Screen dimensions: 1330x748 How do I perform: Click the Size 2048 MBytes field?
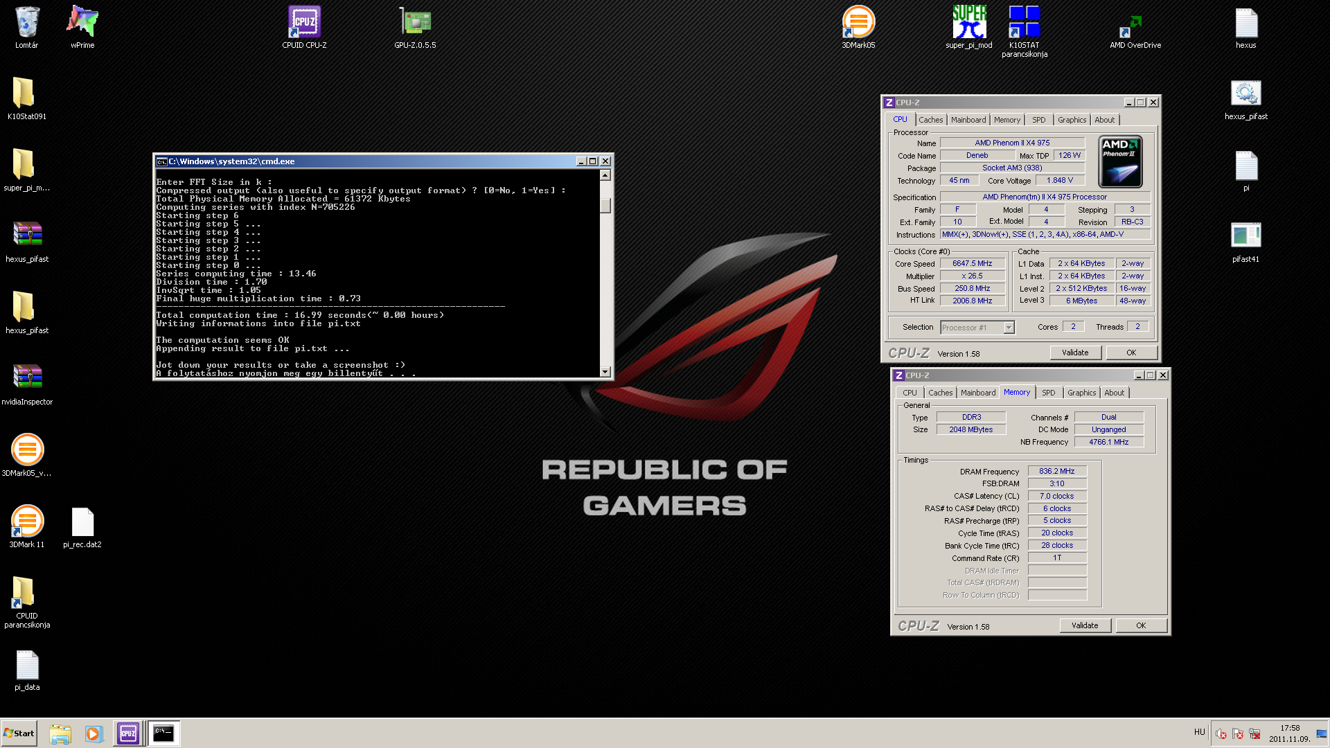click(x=971, y=429)
